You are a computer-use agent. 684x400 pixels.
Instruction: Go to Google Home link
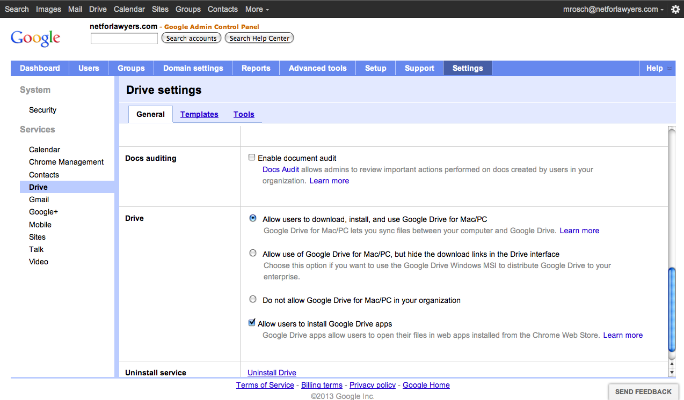(x=426, y=385)
